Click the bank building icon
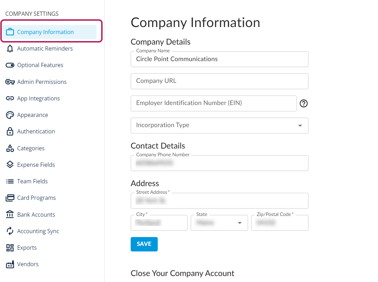The height and width of the screenshot is (282, 378). point(10,215)
